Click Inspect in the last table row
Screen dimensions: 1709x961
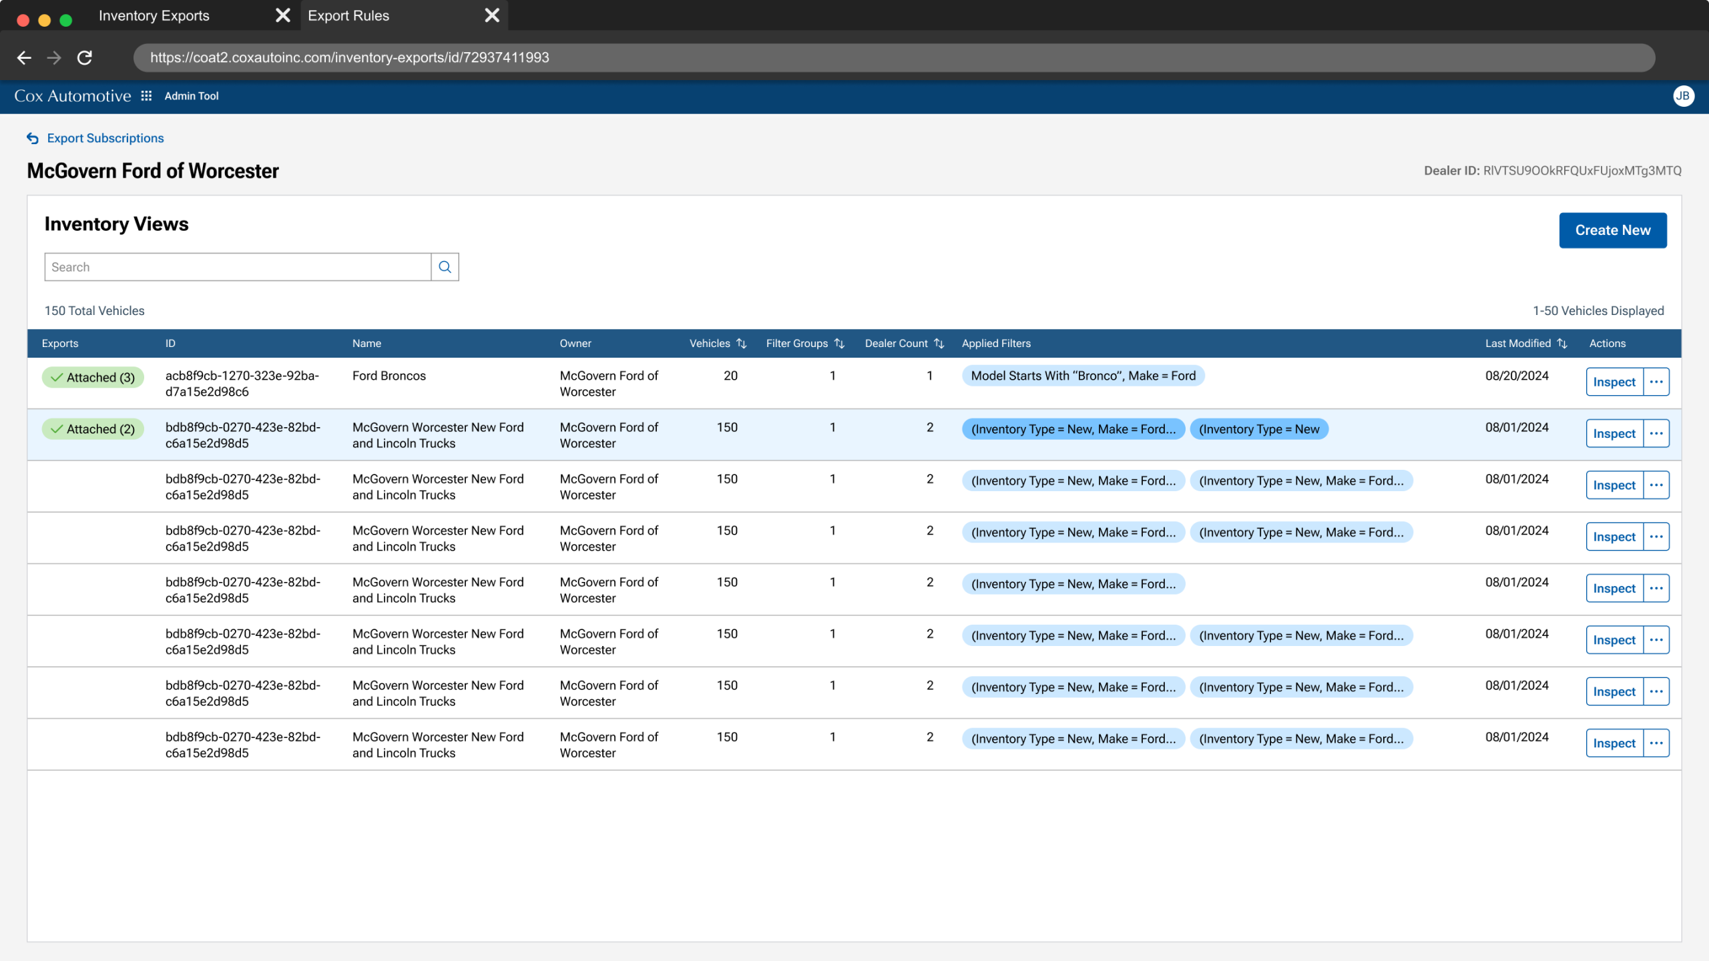pos(1614,743)
